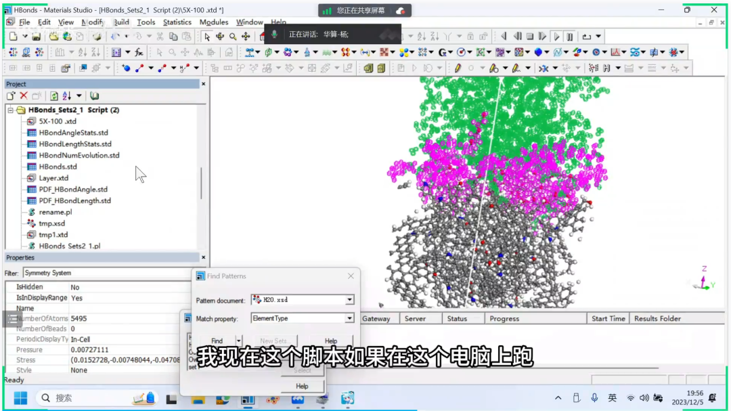Select the sketch atom pencil tool
Screen dimensions: 731x411
tap(458, 68)
